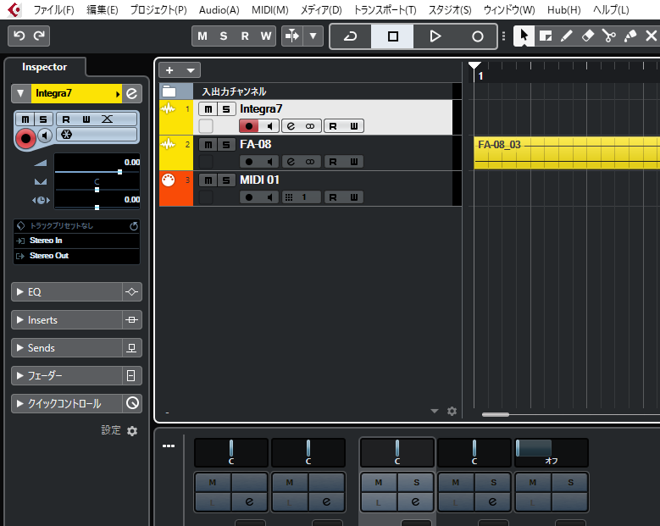Open track list gear settings icon
The image size is (660, 526).
tap(452, 411)
